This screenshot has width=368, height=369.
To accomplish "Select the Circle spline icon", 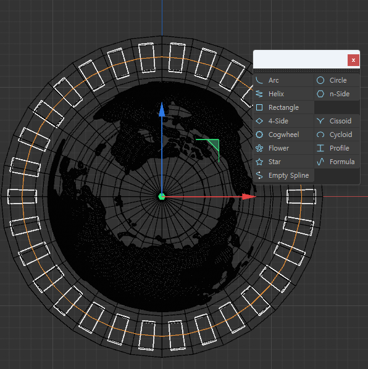I will point(320,80).
